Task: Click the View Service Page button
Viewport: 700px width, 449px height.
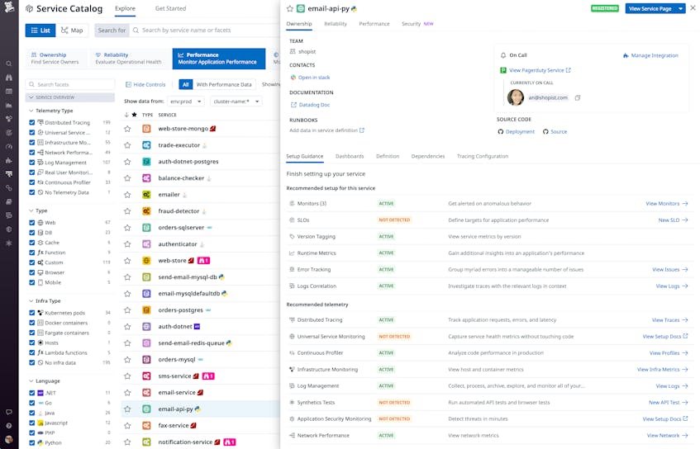Action: (x=650, y=8)
